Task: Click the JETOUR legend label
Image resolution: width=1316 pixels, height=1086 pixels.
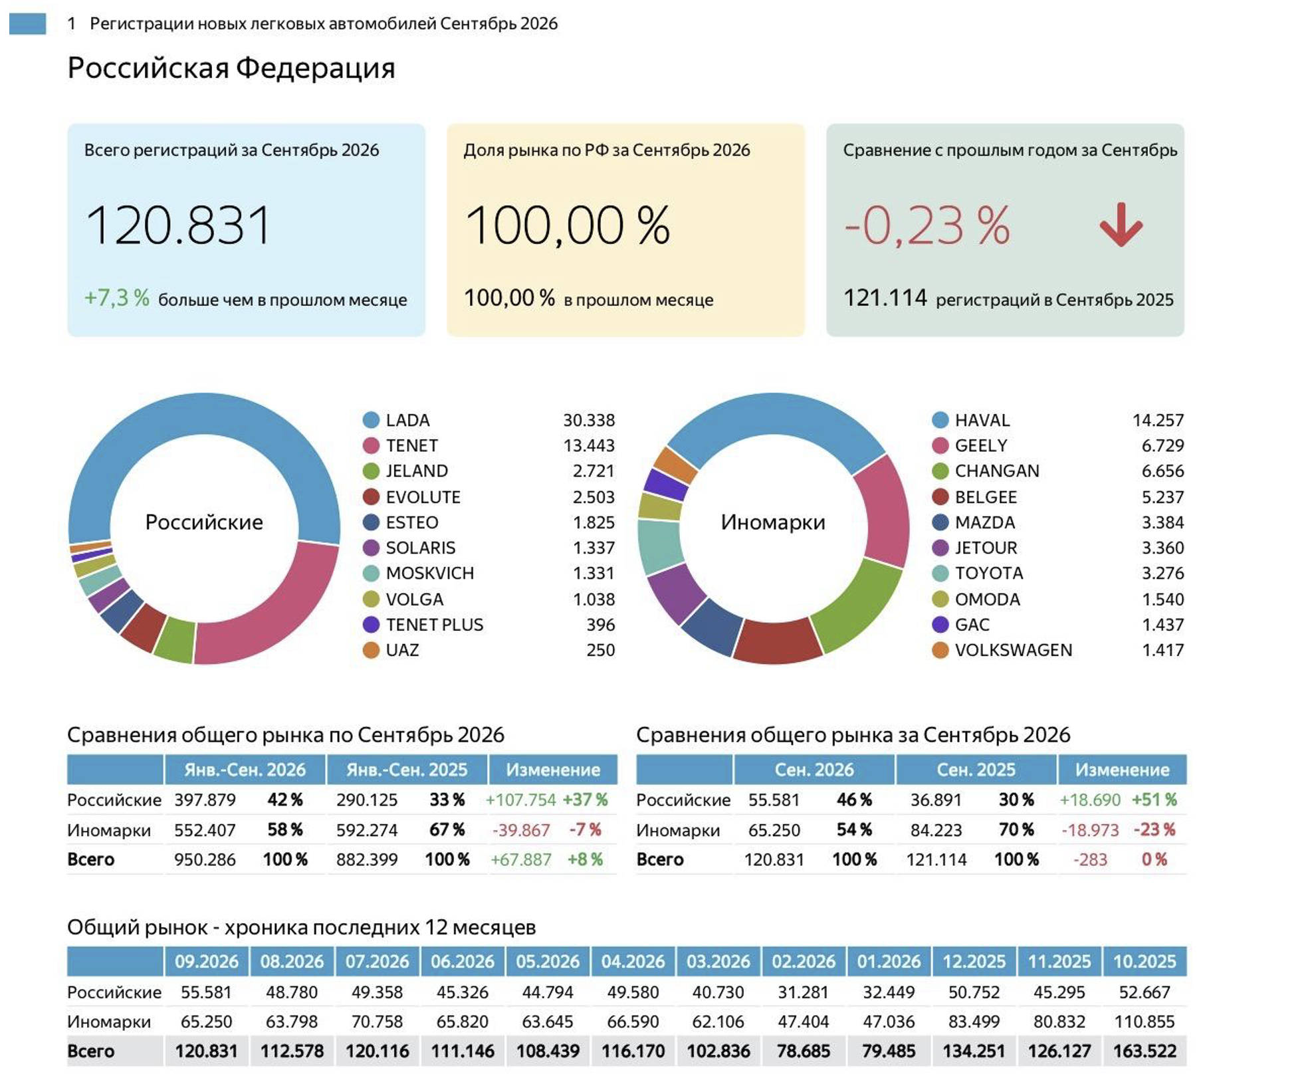Action: (x=986, y=548)
